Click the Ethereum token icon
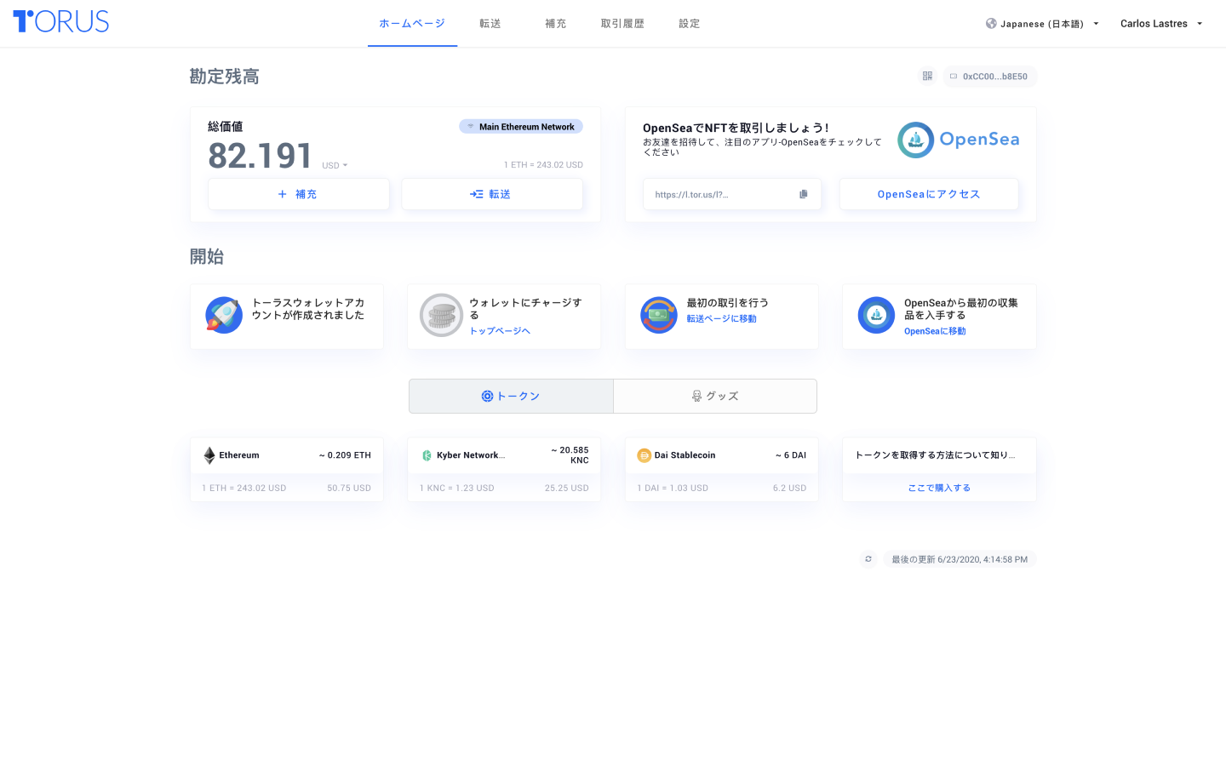 (209, 455)
